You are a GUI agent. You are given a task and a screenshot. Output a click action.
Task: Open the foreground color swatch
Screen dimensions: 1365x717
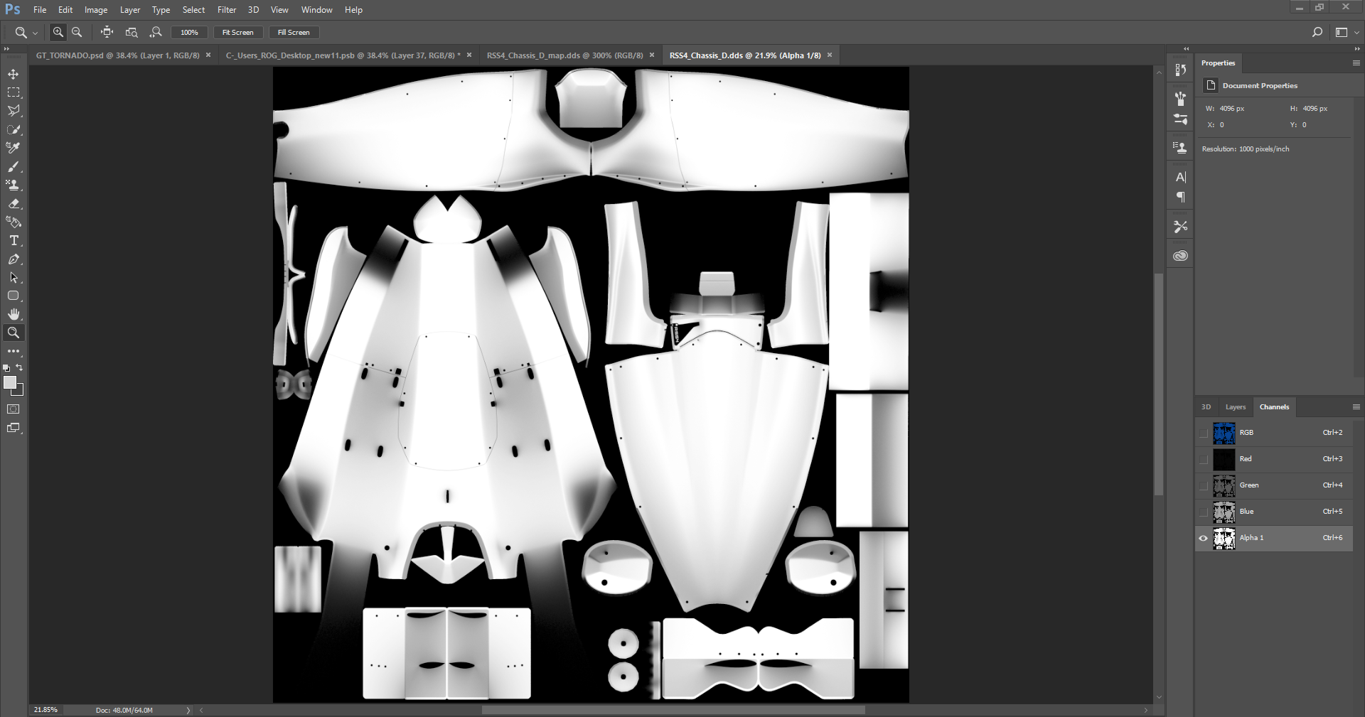click(10, 383)
